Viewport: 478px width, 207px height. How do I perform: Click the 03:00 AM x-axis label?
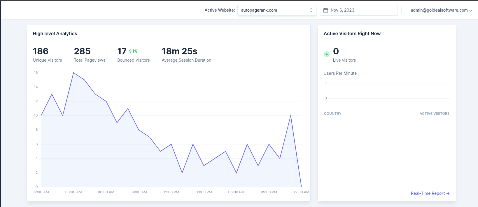[x=73, y=192]
